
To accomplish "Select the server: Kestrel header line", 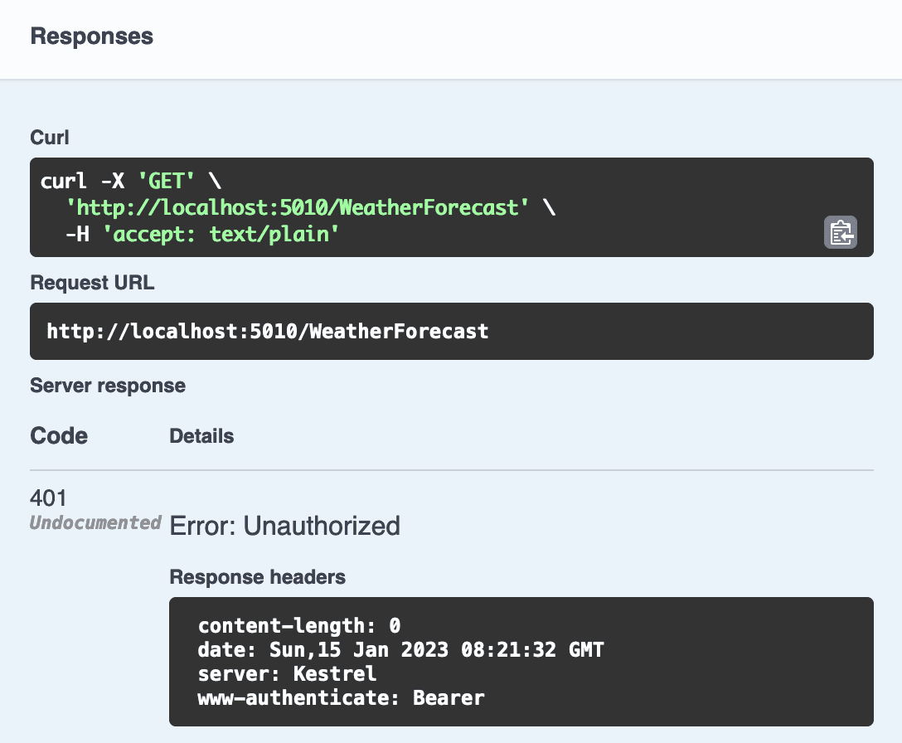I will pyautogui.click(x=287, y=674).
